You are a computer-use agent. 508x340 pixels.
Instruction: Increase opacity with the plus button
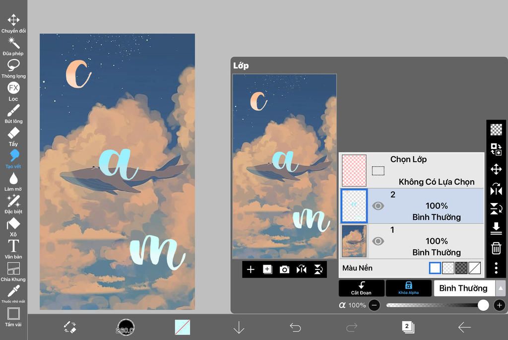tap(499, 305)
